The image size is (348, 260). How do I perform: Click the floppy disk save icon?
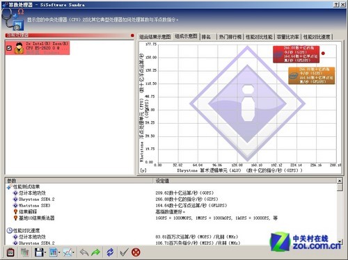pos(39,252)
